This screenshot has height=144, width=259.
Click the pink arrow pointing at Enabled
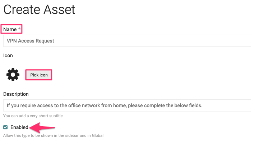(42, 126)
